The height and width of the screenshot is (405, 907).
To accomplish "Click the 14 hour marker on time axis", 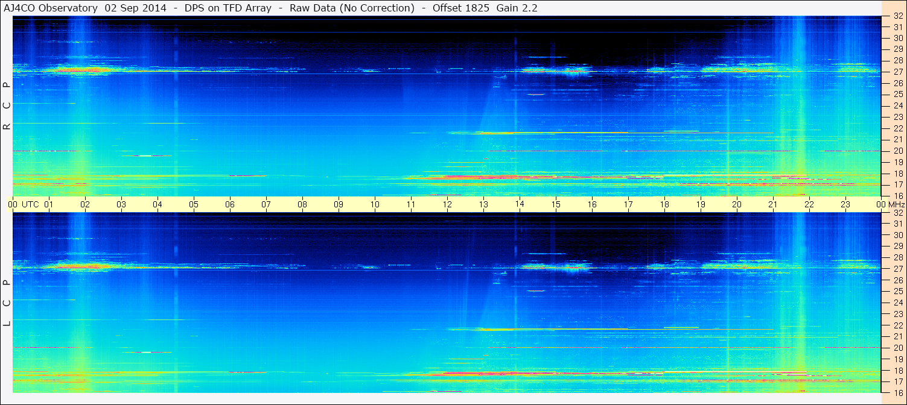I will 520,204.
